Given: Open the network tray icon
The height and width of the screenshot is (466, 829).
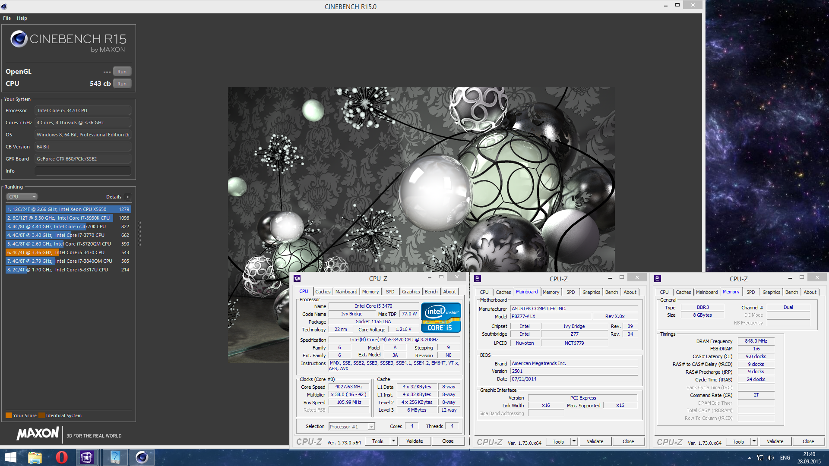Looking at the screenshot, I should [760, 458].
